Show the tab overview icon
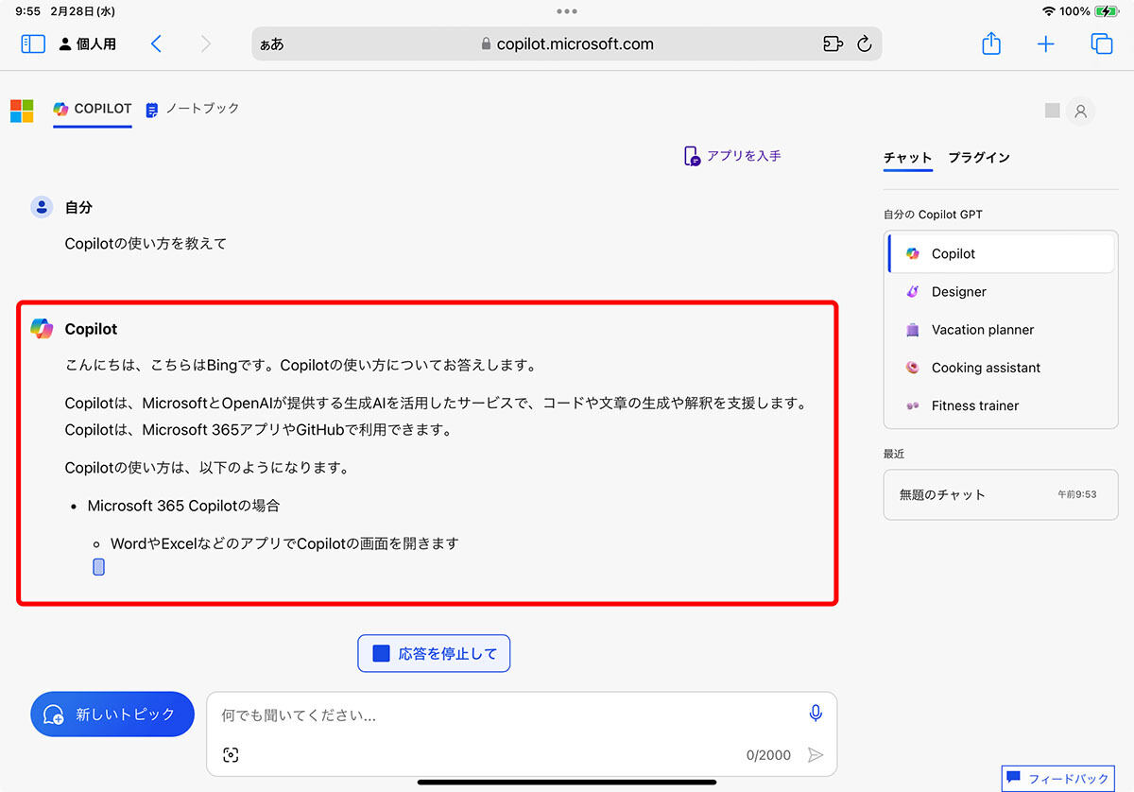The height and width of the screenshot is (792, 1134). [x=1102, y=43]
